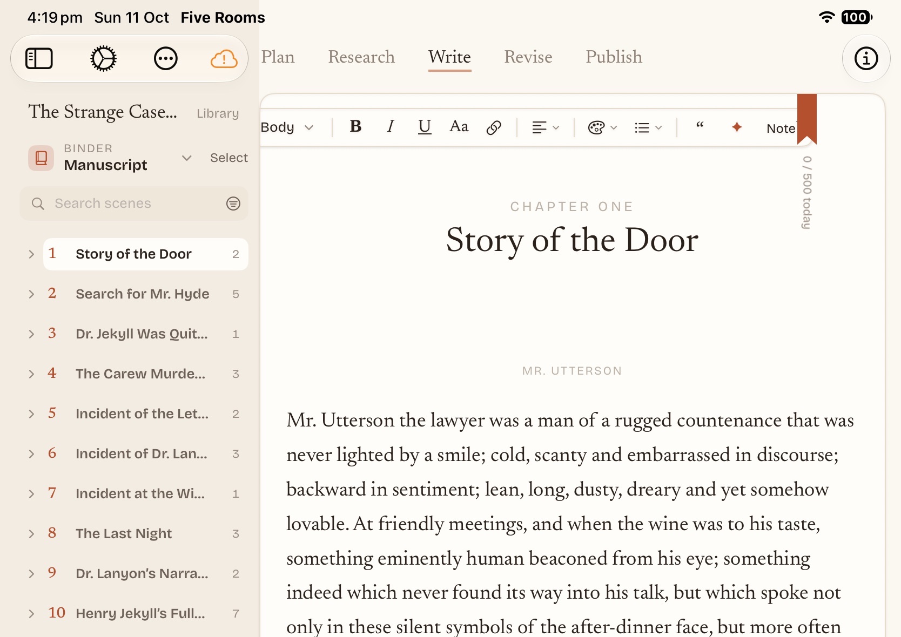Click the Manuscript binder book icon
Viewport: 901px width, 637px height.
pyautogui.click(x=41, y=158)
